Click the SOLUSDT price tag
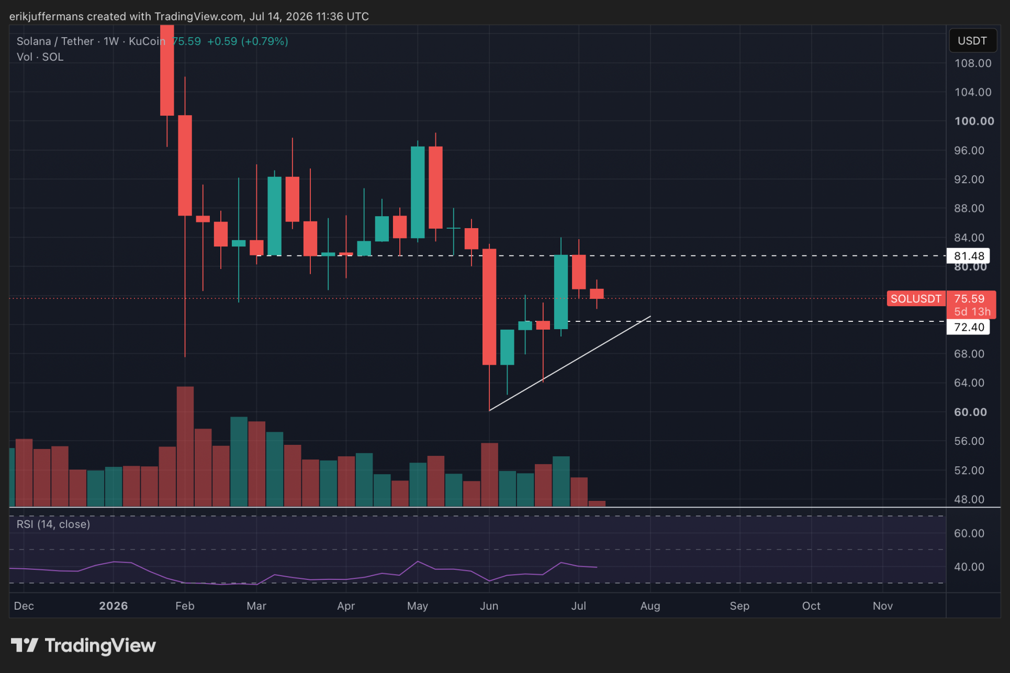This screenshot has width=1010, height=673. point(916,299)
